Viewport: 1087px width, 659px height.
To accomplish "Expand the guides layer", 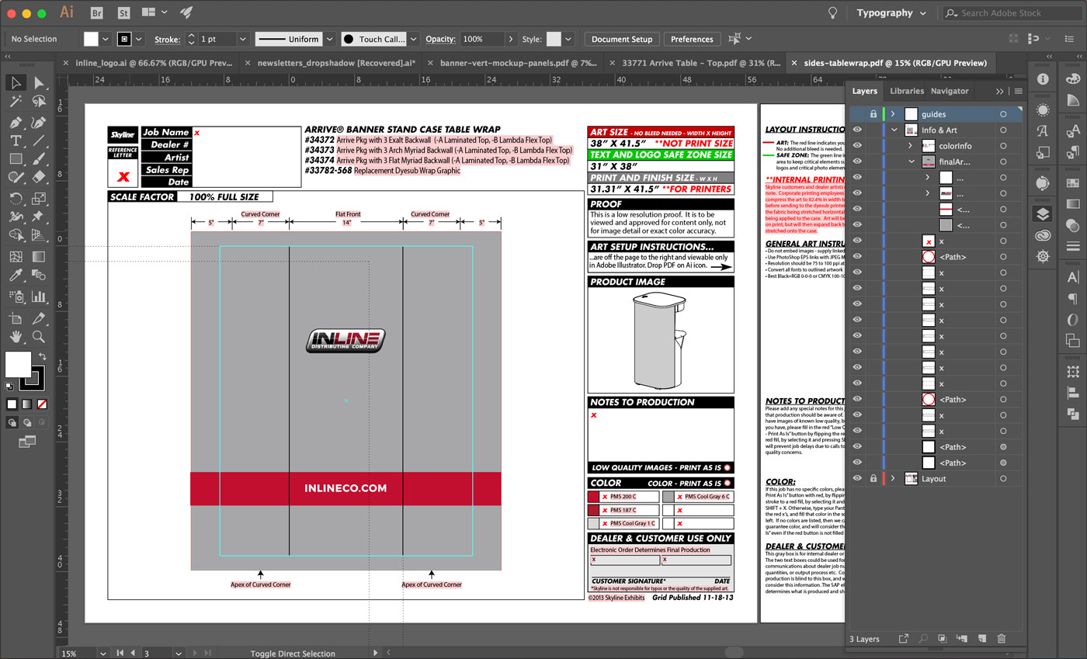I will tap(894, 114).
